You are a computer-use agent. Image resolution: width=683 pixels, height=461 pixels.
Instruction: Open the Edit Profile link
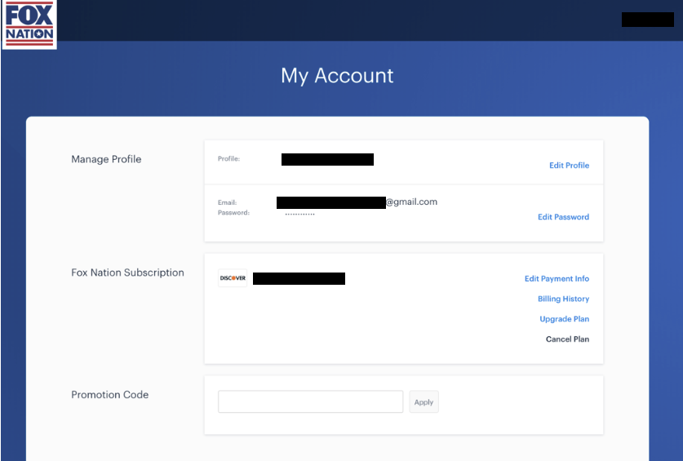pos(569,166)
